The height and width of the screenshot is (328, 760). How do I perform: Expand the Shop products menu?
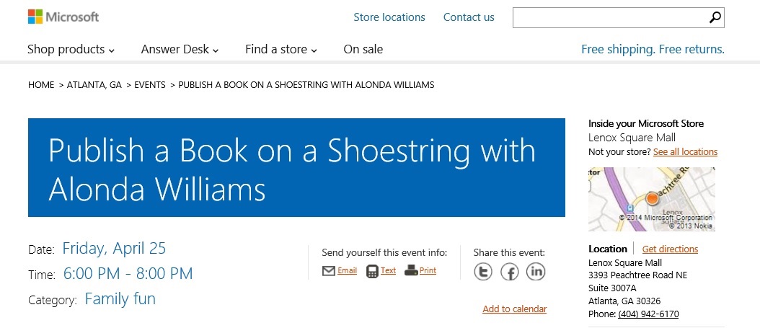(71, 49)
